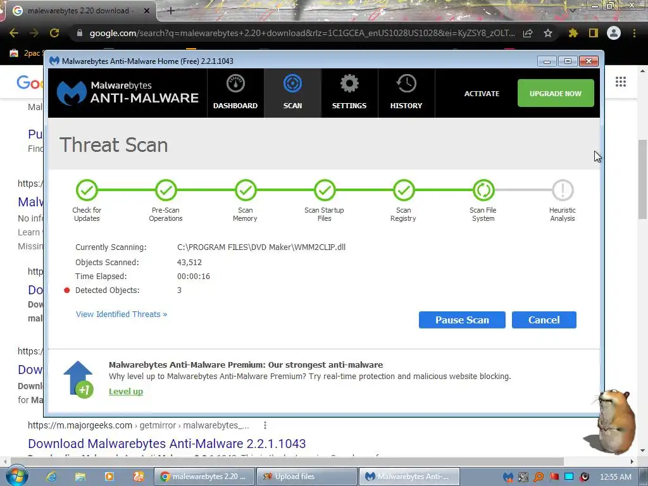Open Download Malwarebytes Anti-Malware 2.2.1.1043 result
Image resolution: width=648 pixels, height=486 pixels.
pyautogui.click(x=167, y=444)
